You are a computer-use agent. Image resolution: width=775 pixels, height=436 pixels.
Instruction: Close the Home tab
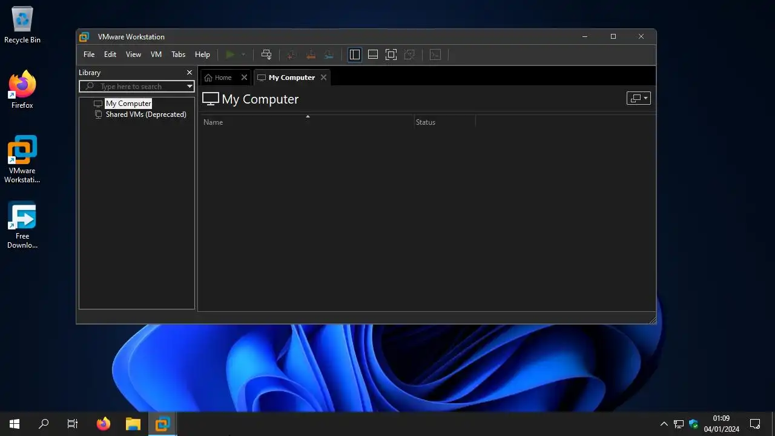coord(244,78)
